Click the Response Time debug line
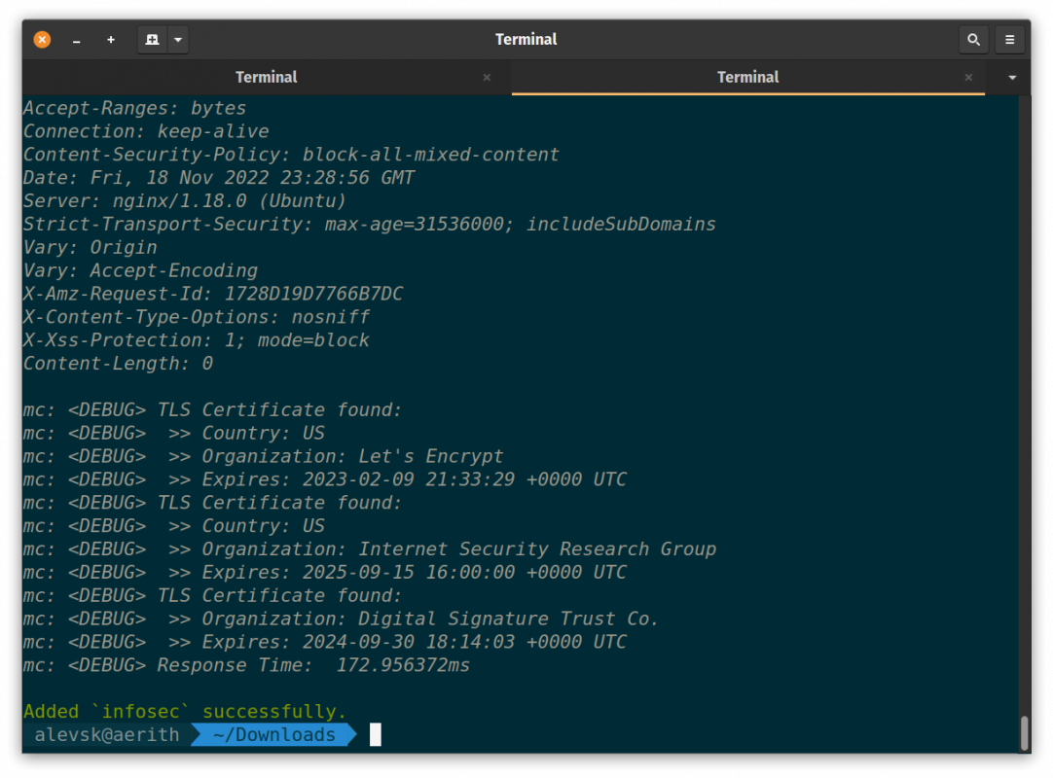This screenshot has width=1053, height=778. click(246, 665)
